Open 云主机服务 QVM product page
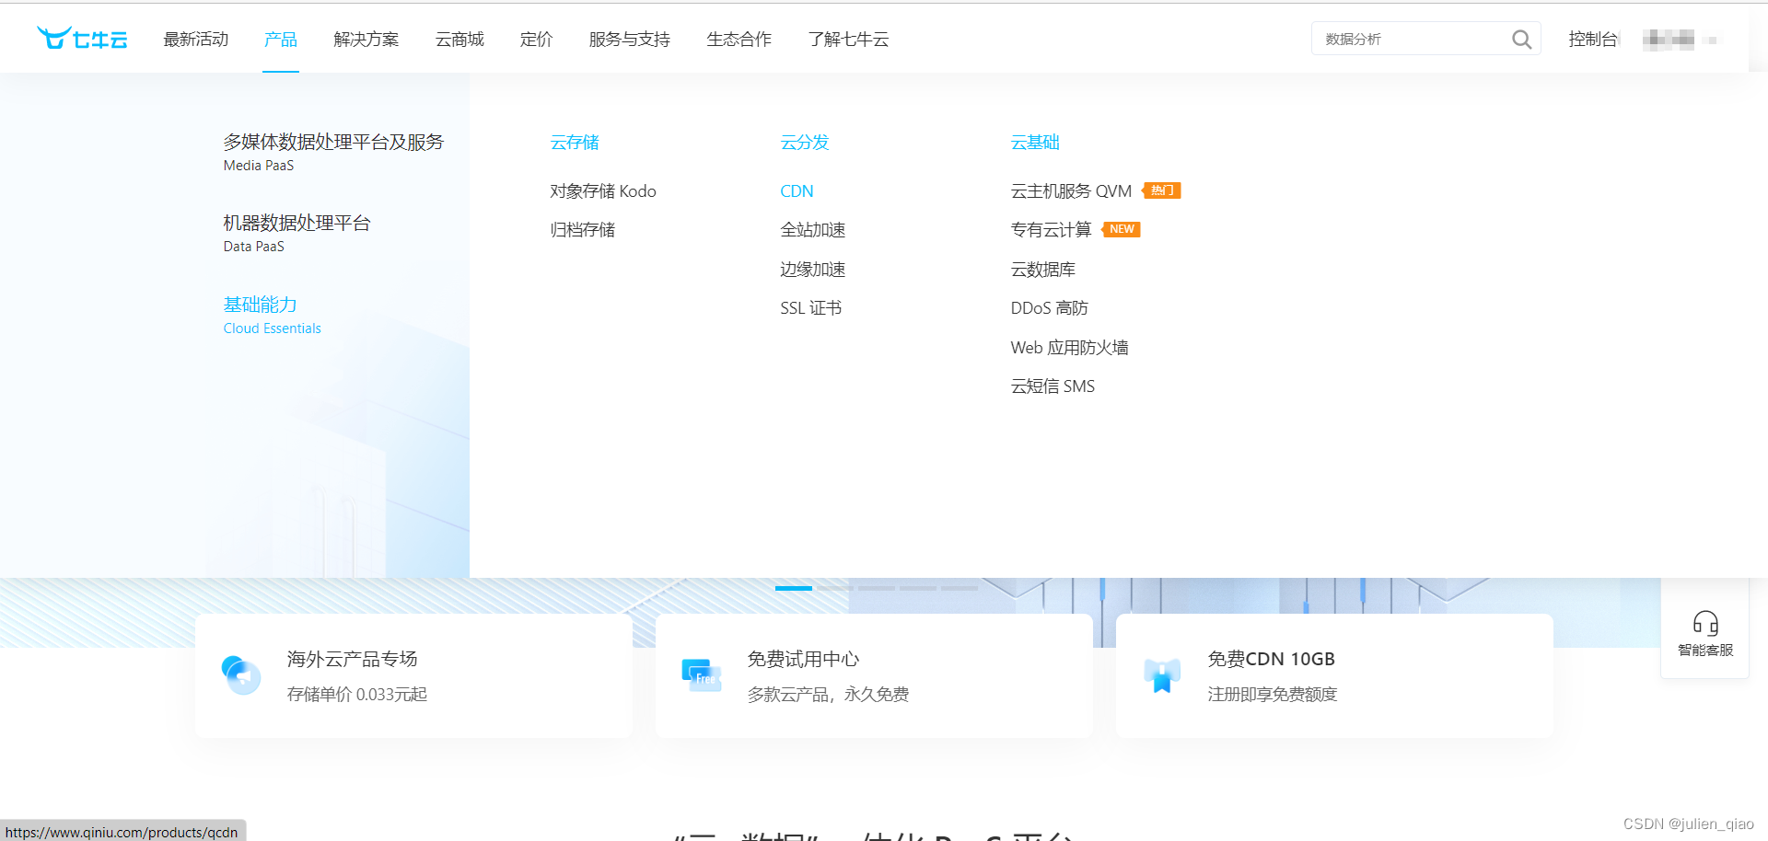 coord(1071,190)
